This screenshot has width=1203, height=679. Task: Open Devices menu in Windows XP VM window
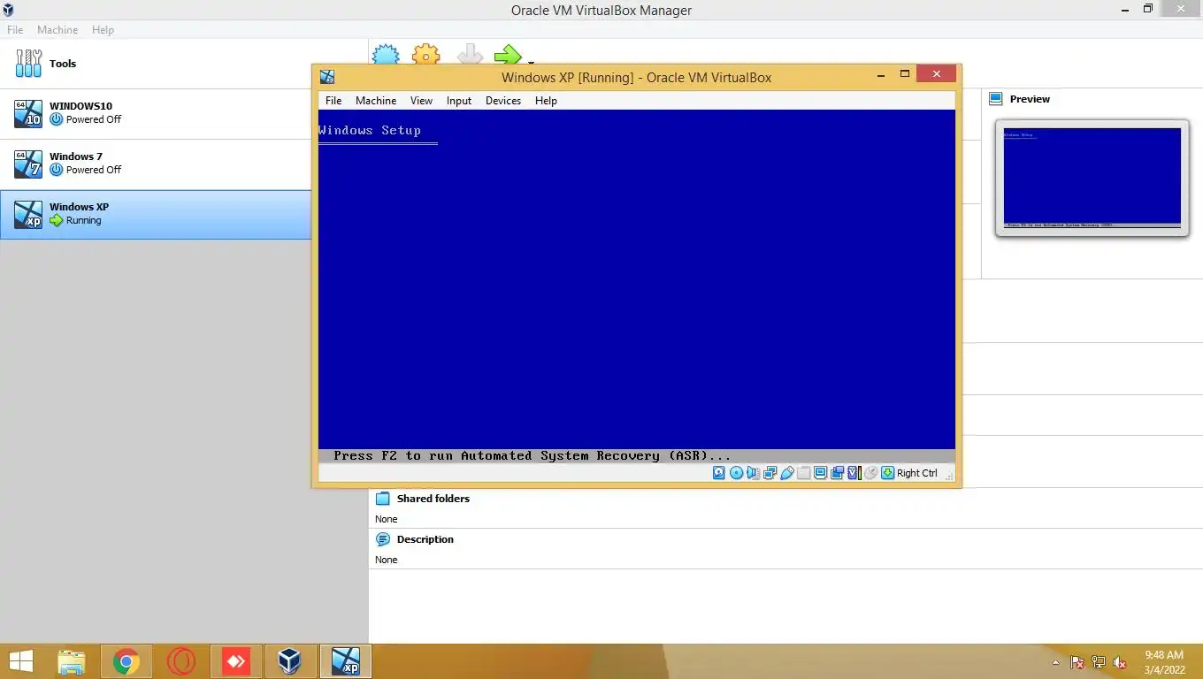[503, 101]
